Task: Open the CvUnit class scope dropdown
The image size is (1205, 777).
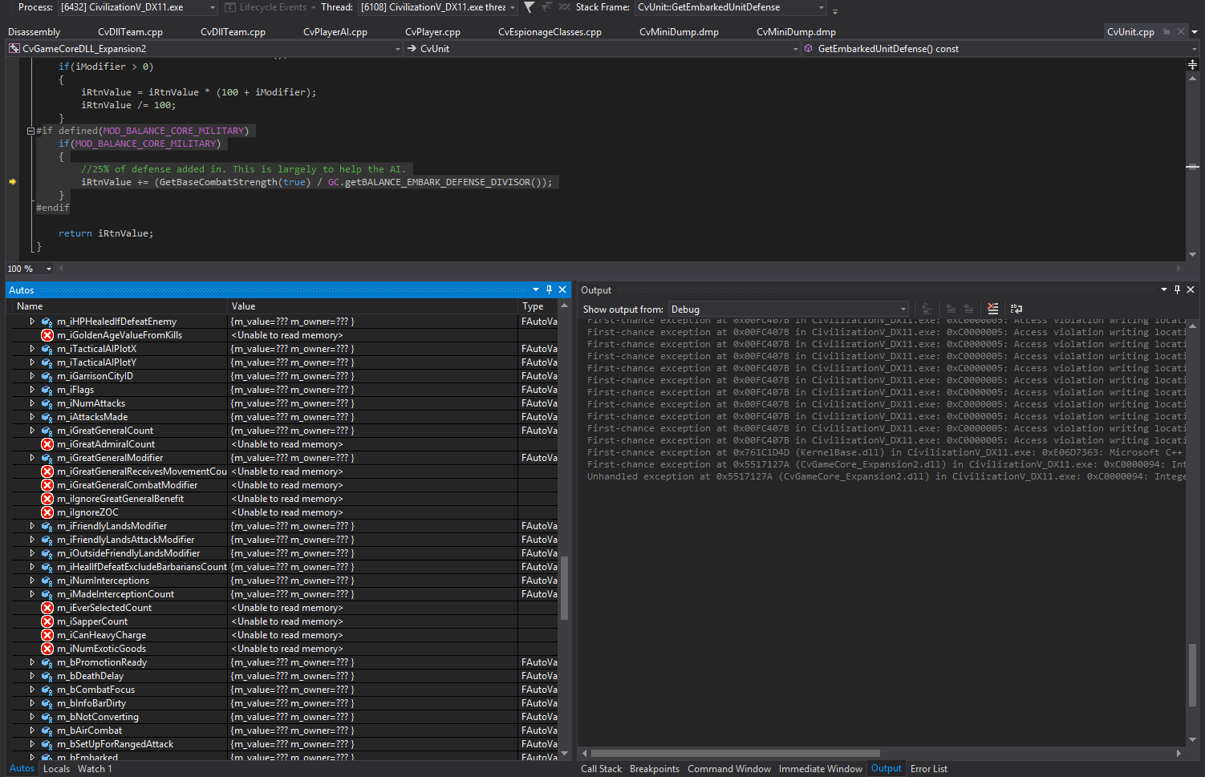Action: point(796,49)
